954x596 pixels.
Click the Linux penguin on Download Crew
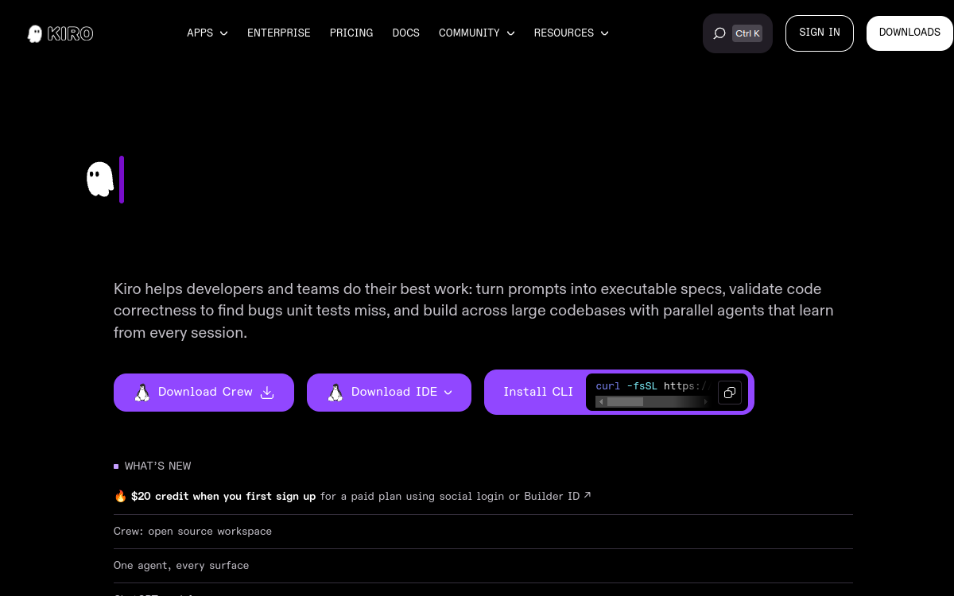142,393
